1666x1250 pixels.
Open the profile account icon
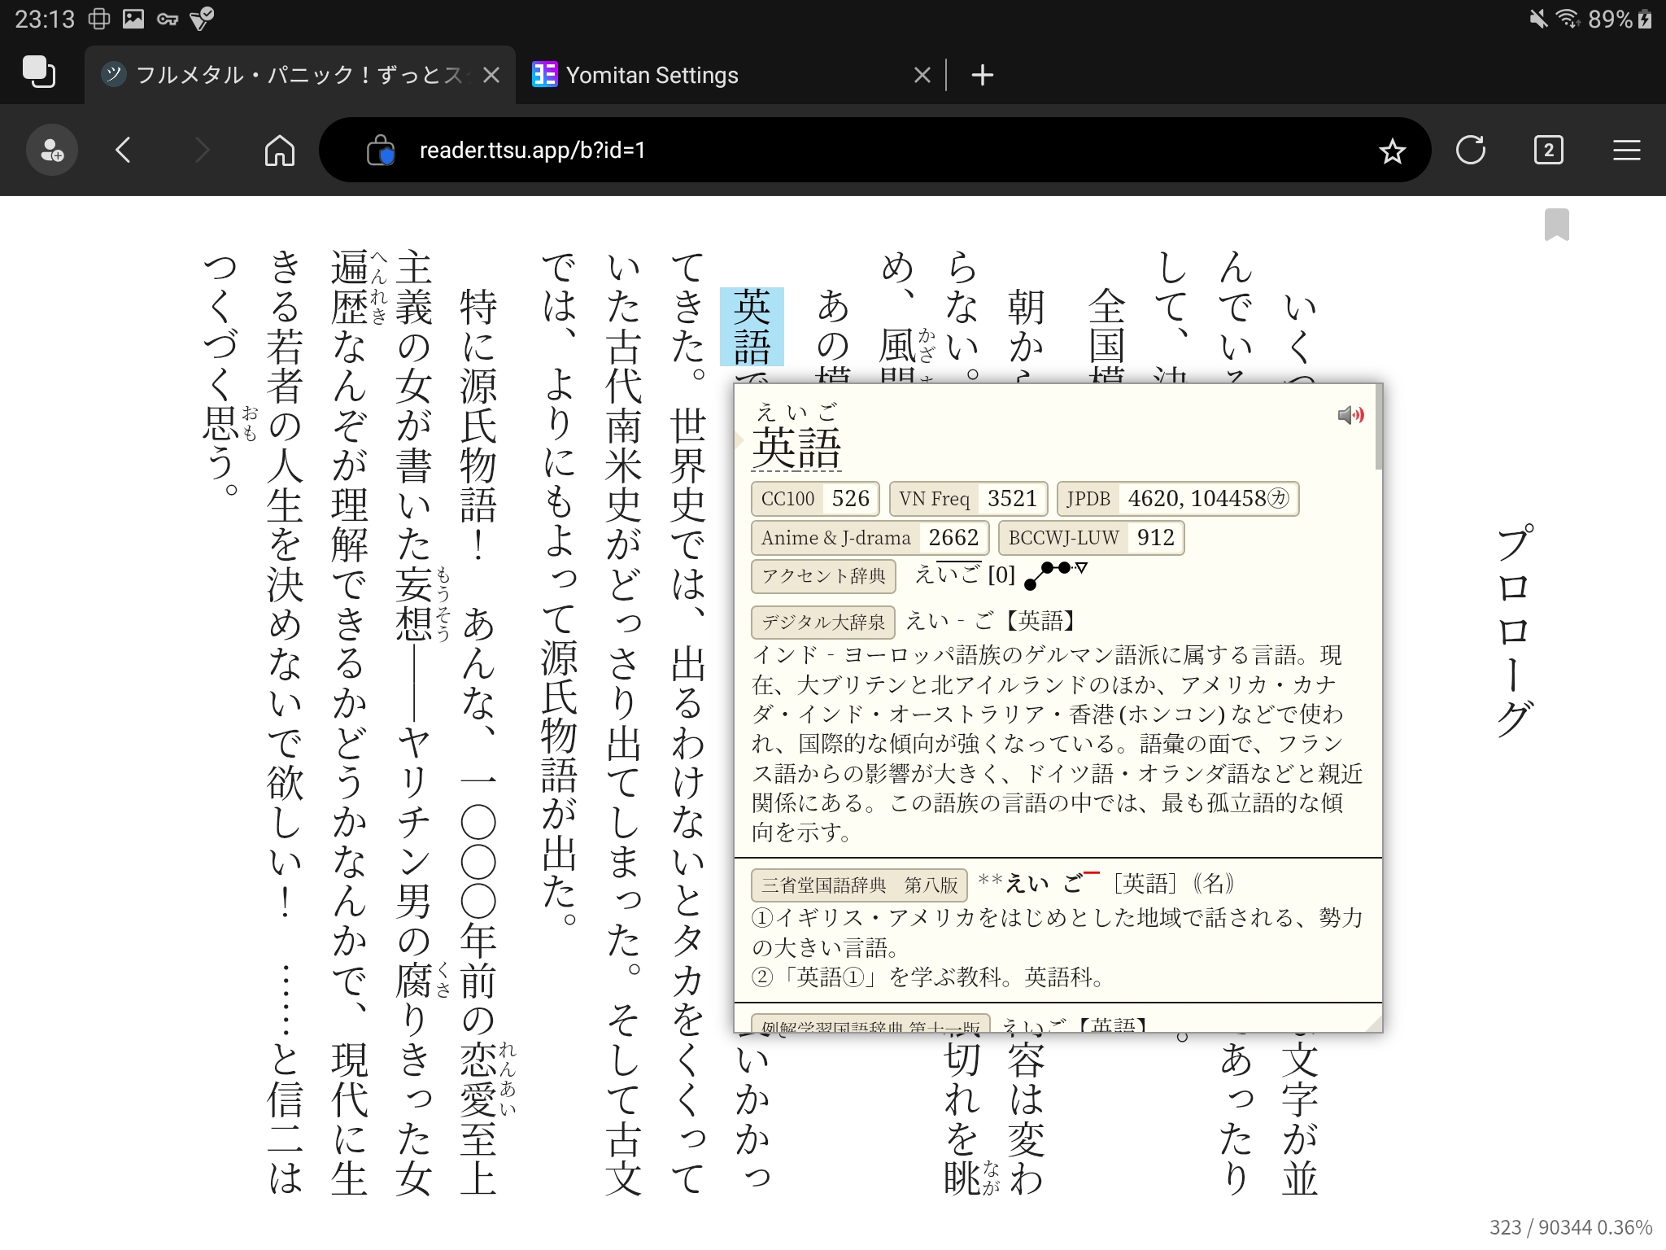(x=52, y=150)
